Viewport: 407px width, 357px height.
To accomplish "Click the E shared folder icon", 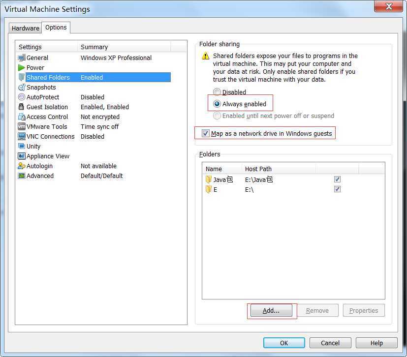I will 209,189.
